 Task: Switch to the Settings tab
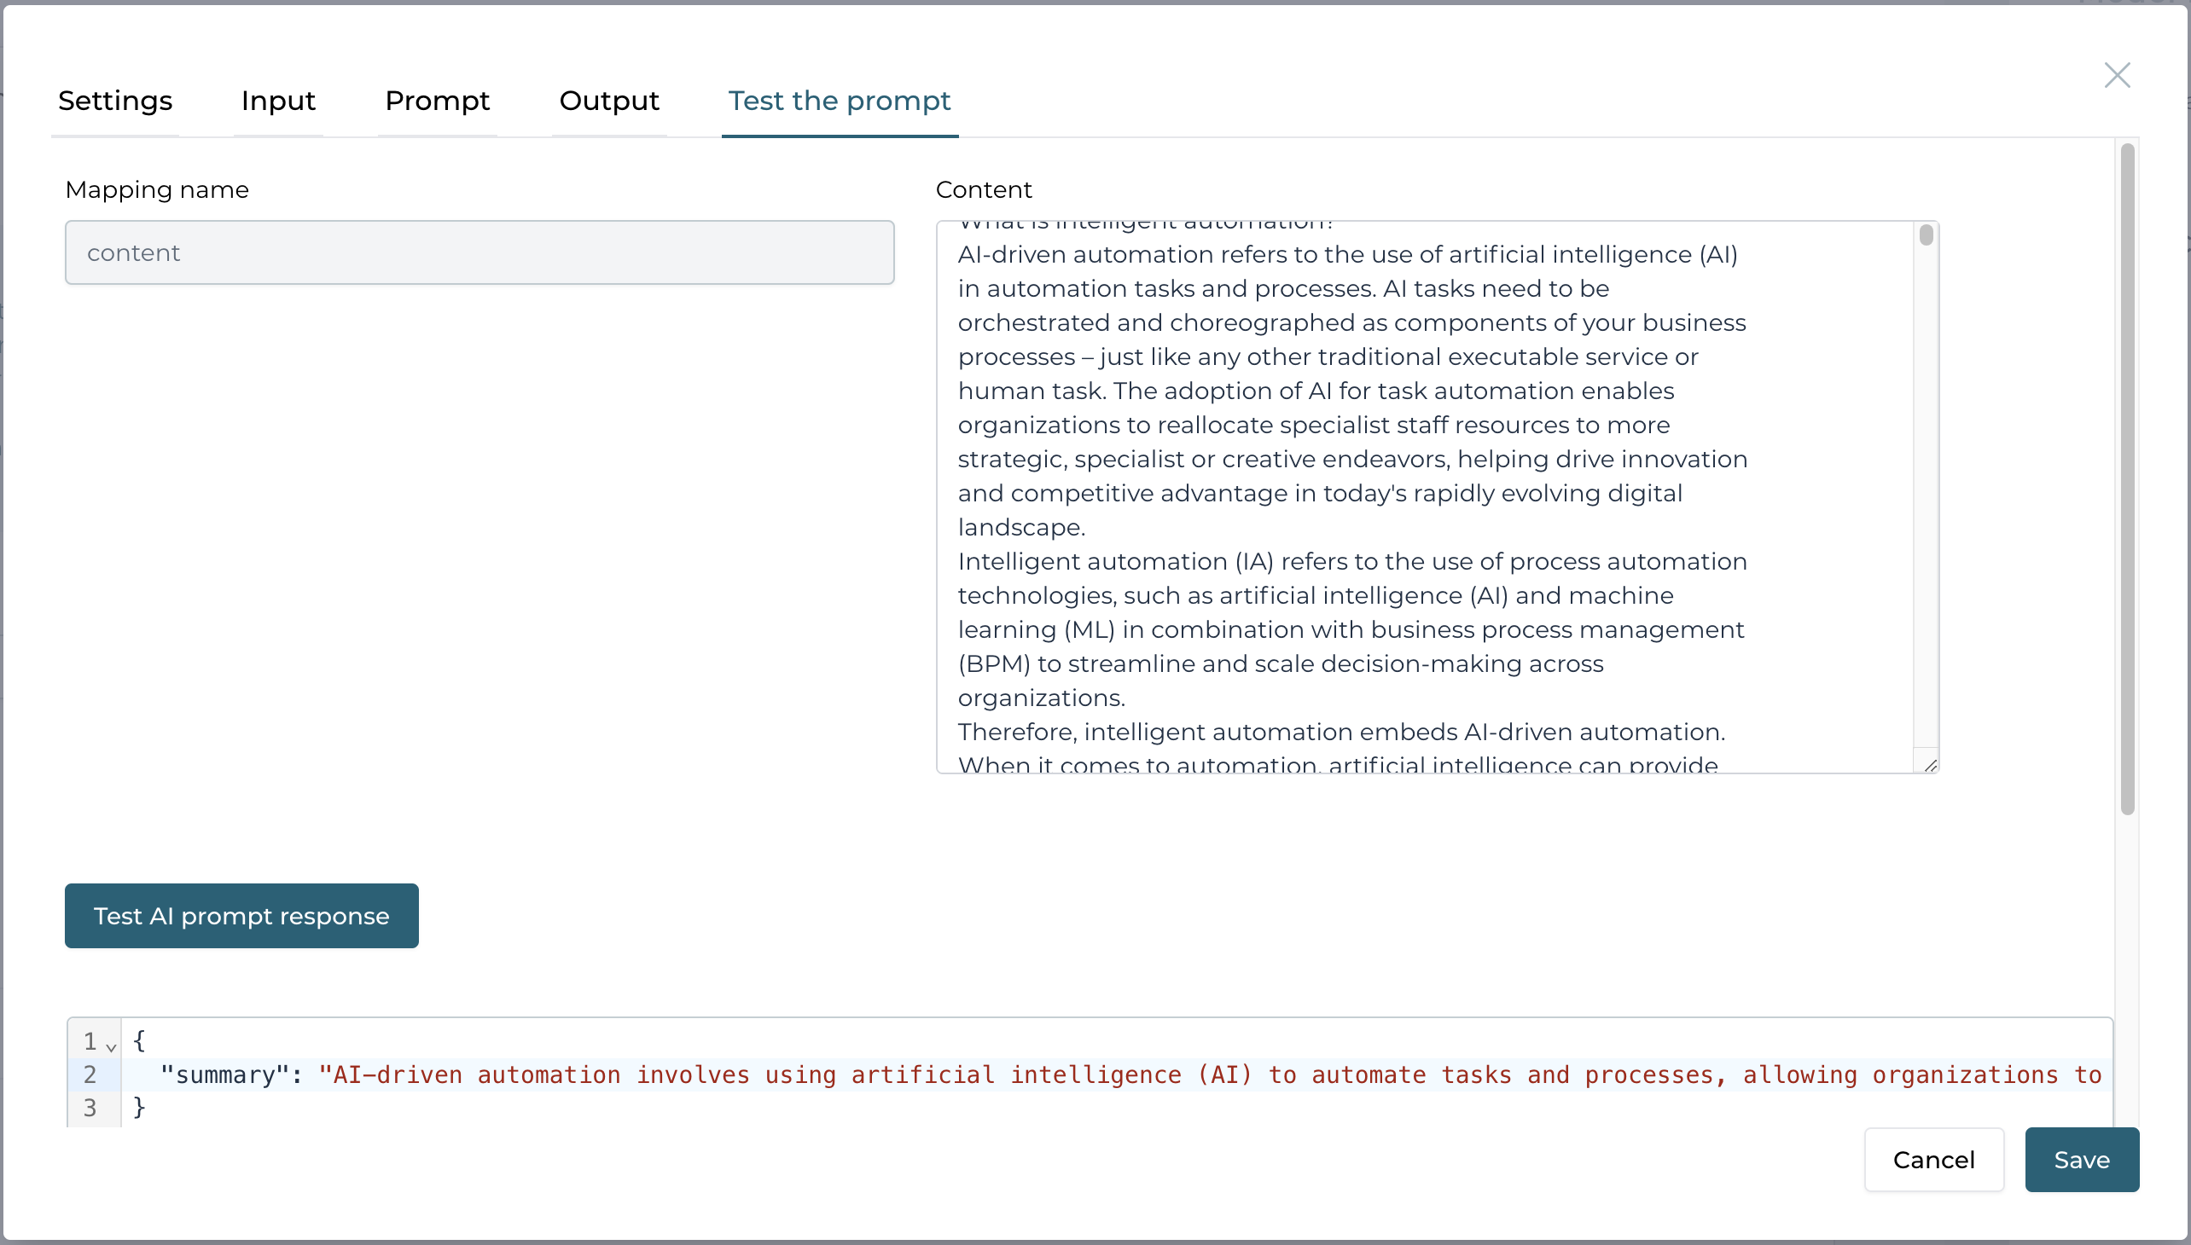coord(115,101)
